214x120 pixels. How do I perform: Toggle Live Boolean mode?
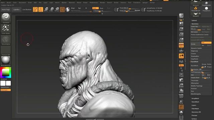point(27,10)
